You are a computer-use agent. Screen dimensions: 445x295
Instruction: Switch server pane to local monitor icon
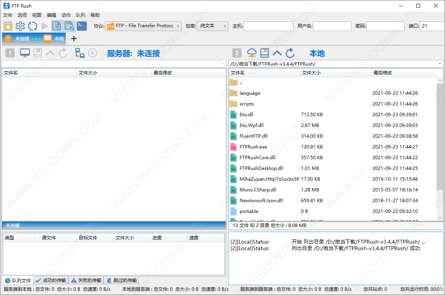click(x=25, y=53)
